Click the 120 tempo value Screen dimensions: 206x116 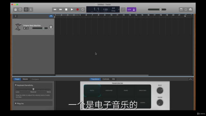tap(105, 9)
